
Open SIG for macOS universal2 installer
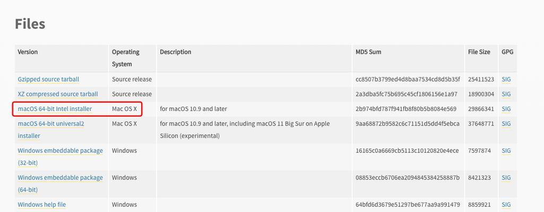pyautogui.click(x=506, y=123)
